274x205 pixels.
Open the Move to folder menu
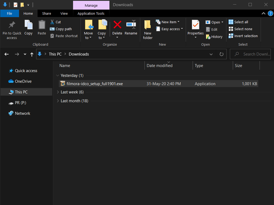coord(88,30)
